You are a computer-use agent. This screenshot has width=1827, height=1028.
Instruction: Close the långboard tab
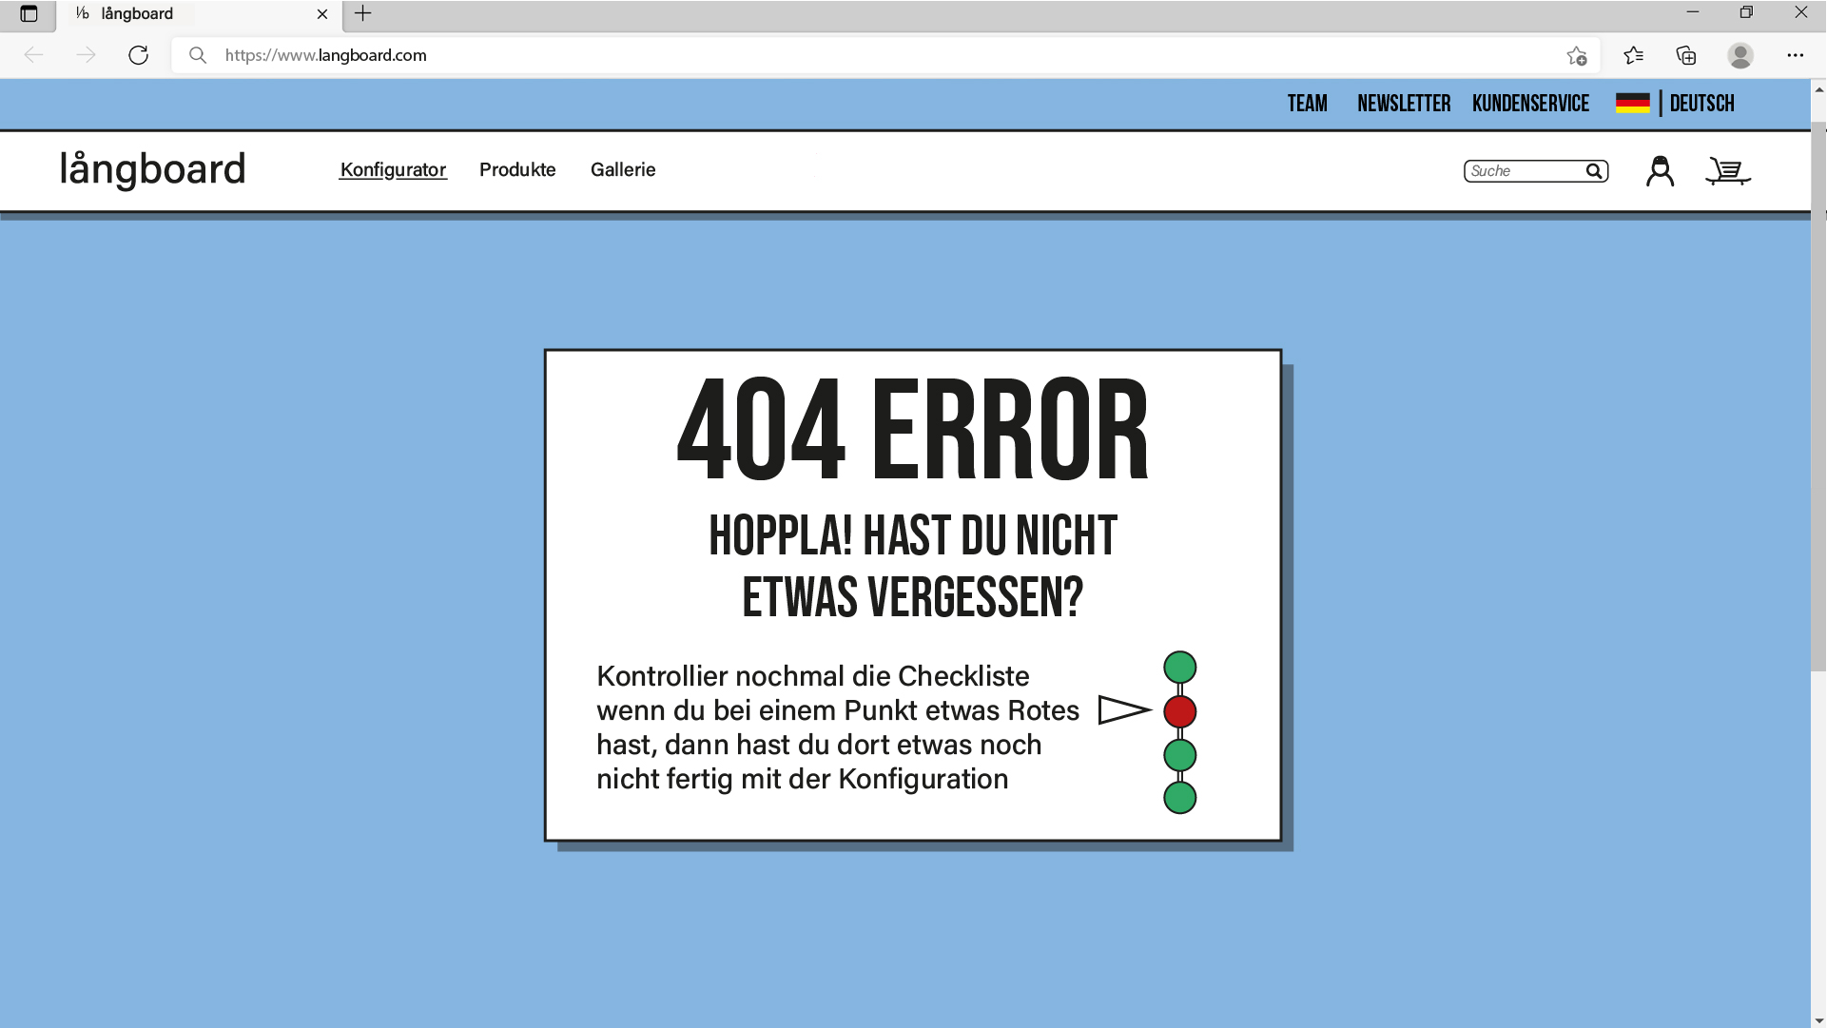(x=322, y=13)
